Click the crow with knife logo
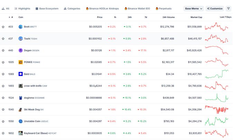235x140 pixels. 20,86
